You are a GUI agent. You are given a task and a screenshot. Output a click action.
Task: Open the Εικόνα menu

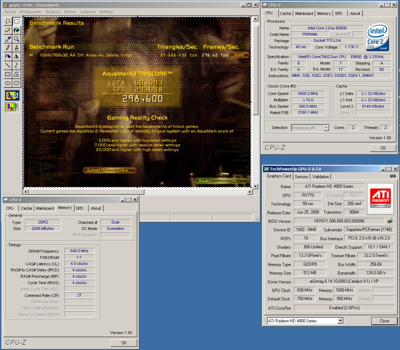point(70,12)
